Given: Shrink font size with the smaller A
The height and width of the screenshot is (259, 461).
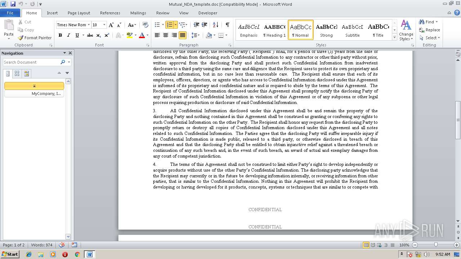Looking at the screenshot, I should tap(119, 25).
